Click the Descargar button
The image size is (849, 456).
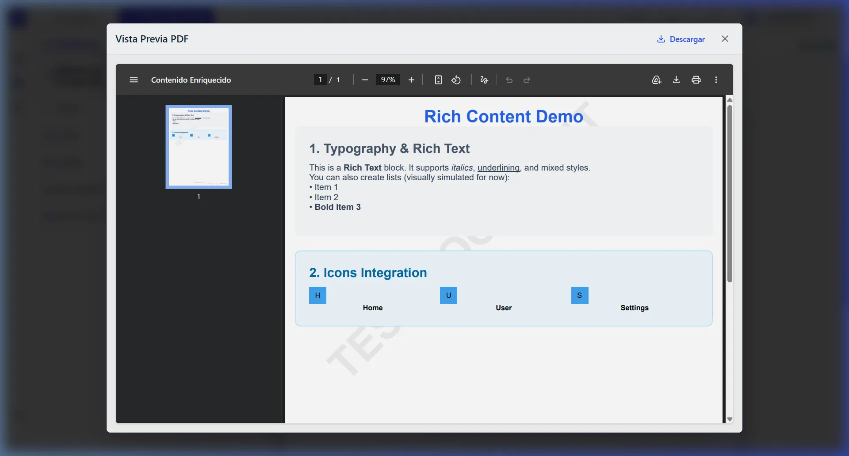click(x=681, y=39)
